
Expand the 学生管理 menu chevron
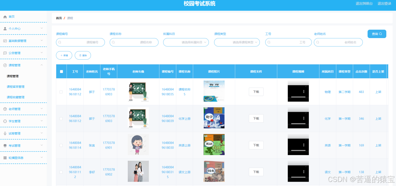[42, 121]
